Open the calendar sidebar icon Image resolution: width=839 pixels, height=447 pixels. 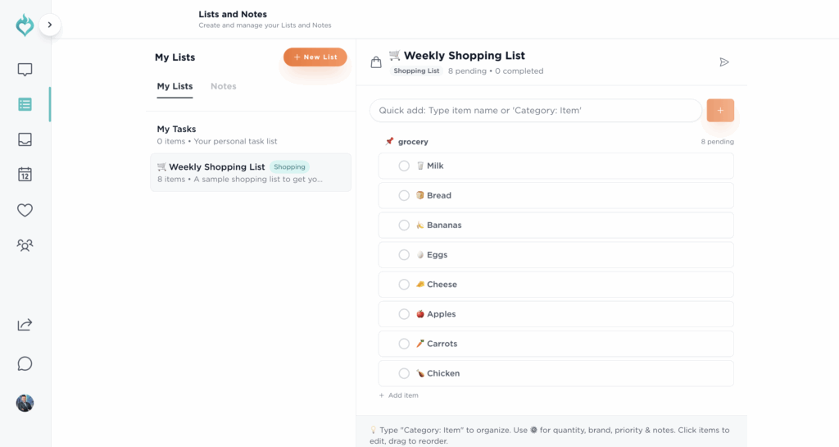point(25,174)
